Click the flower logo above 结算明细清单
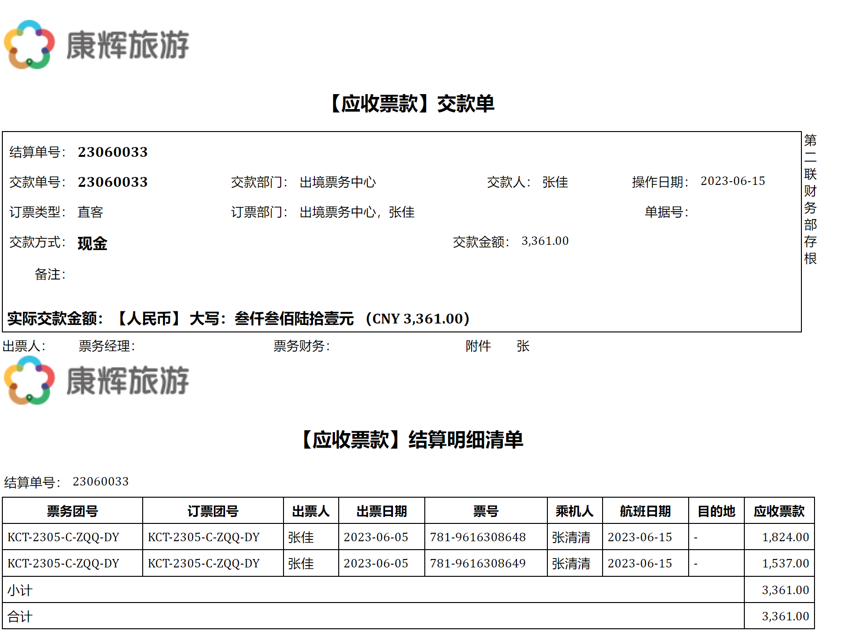This screenshot has height=640, width=851. click(29, 380)
